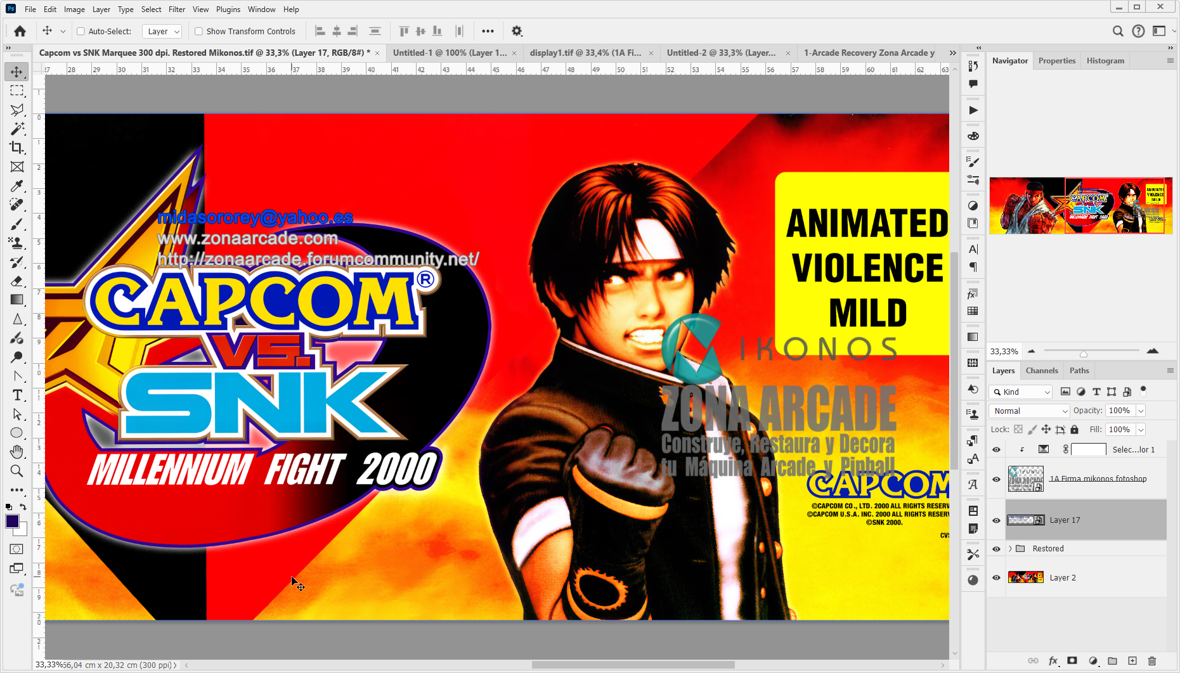Select the Move tool
Viewport: 1180px width, 673px height.
[17, 72]
